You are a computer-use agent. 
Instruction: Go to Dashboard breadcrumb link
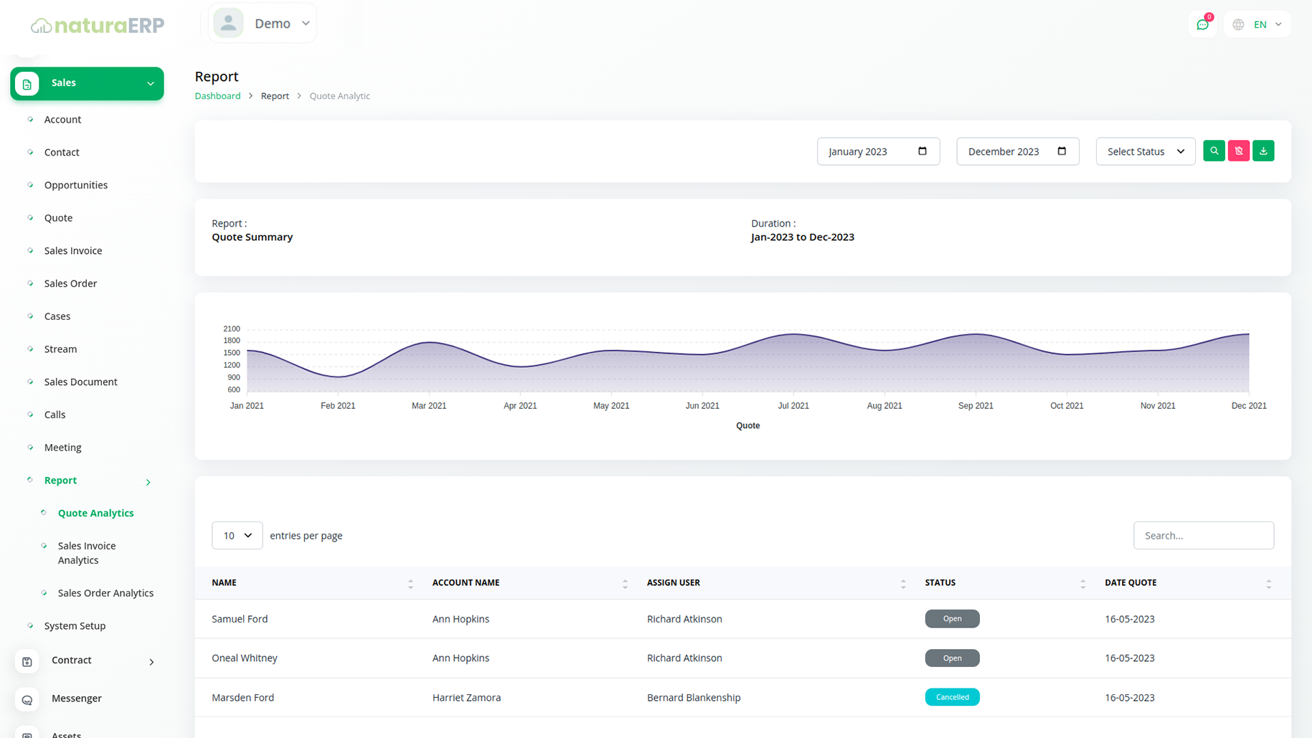(217, 95)
